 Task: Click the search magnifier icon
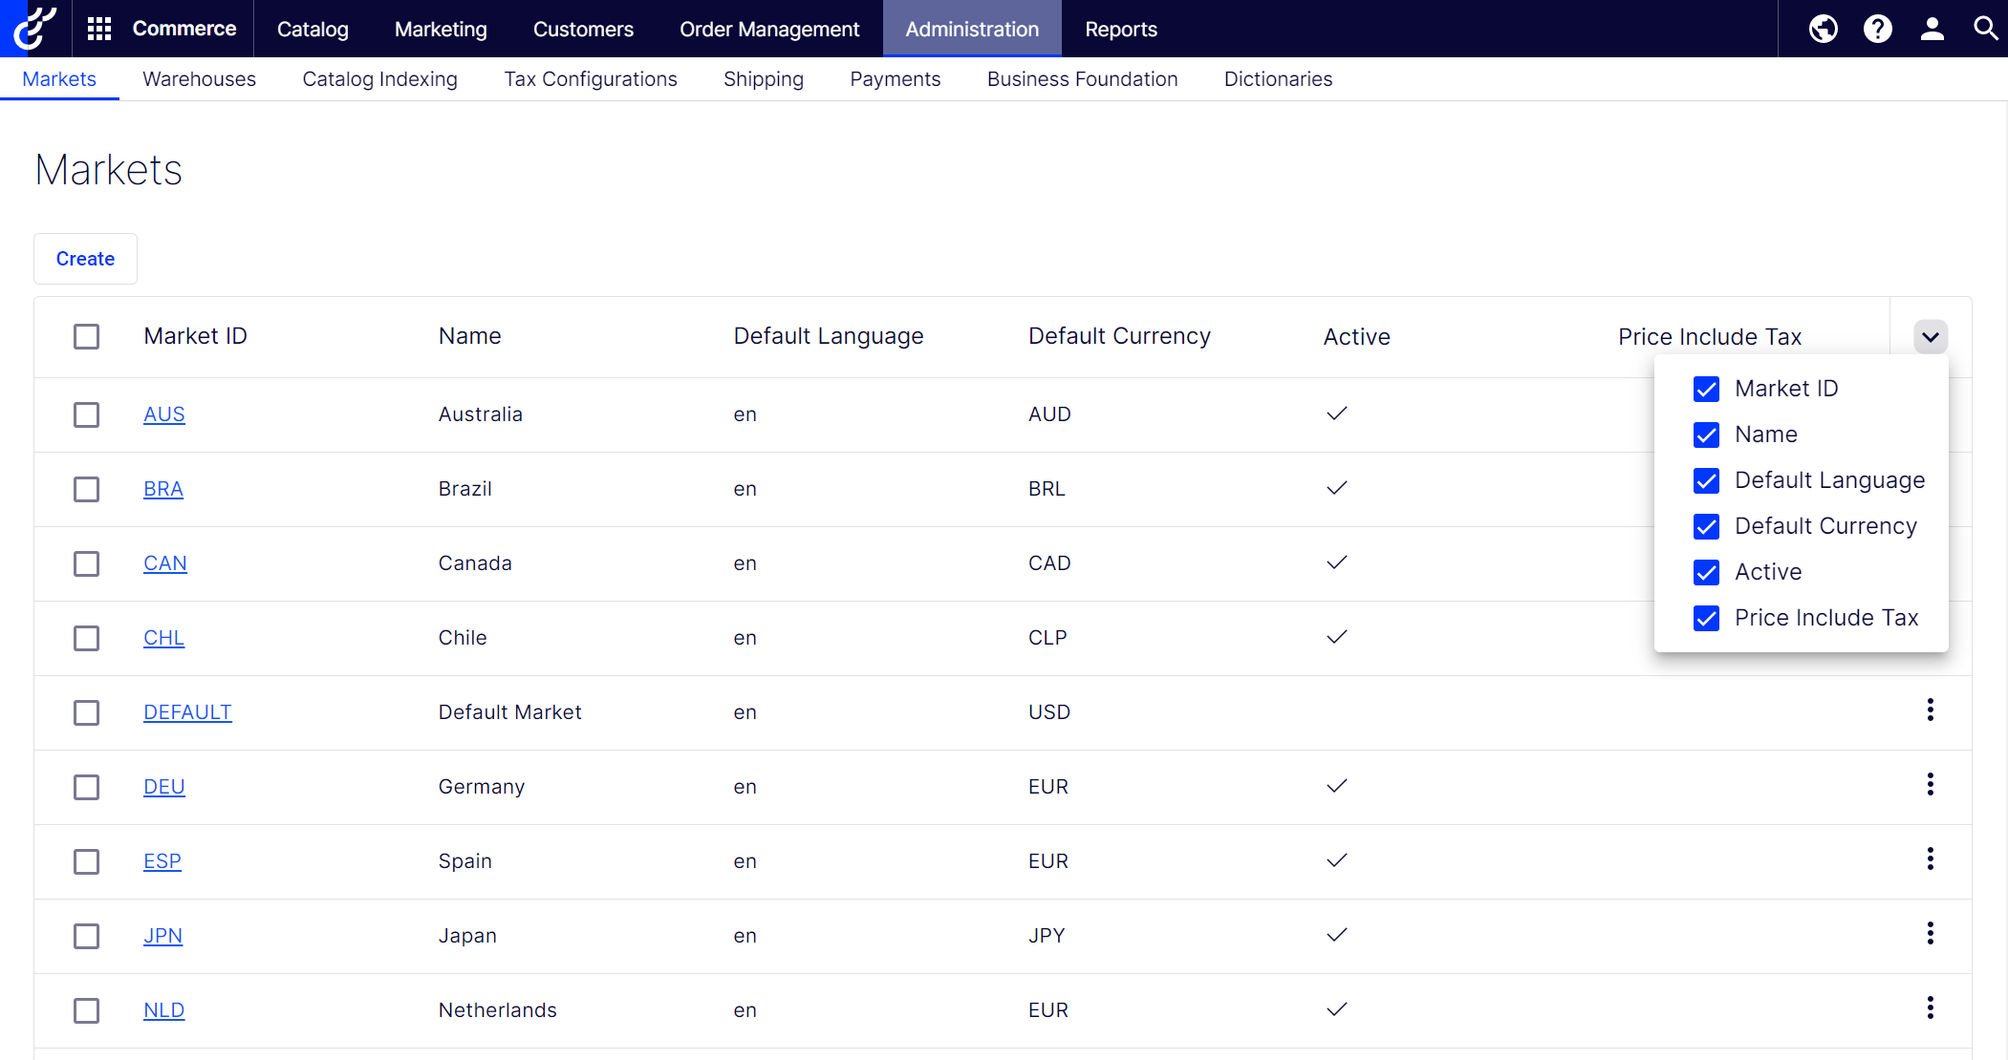click(x=1986, y=29)
